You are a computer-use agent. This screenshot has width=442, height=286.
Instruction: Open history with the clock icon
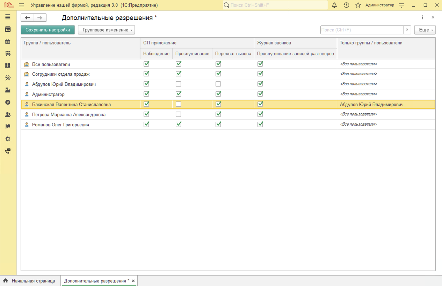pyautogui.click(x=346, y=5)
